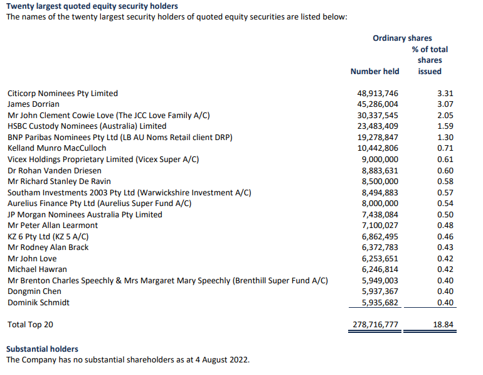Click the percentage 2.05
Screen dimensions: 483x375
click(x=445, y=116)
